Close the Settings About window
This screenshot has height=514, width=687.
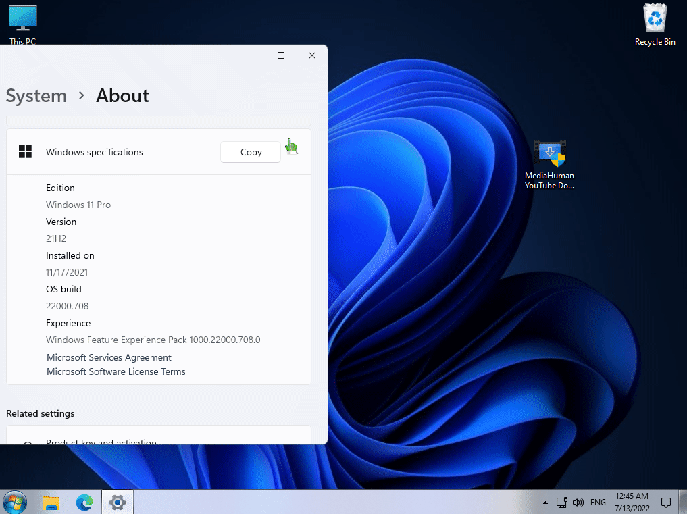[x=312, y=55]
